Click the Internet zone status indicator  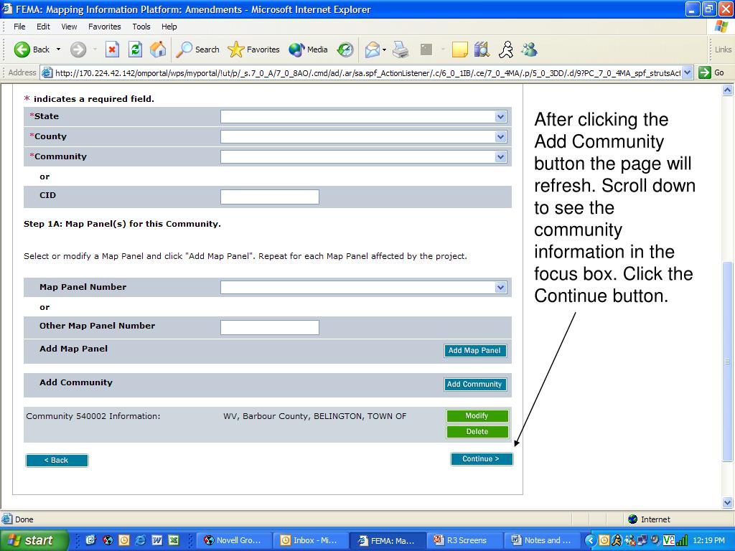click(649, 519)
